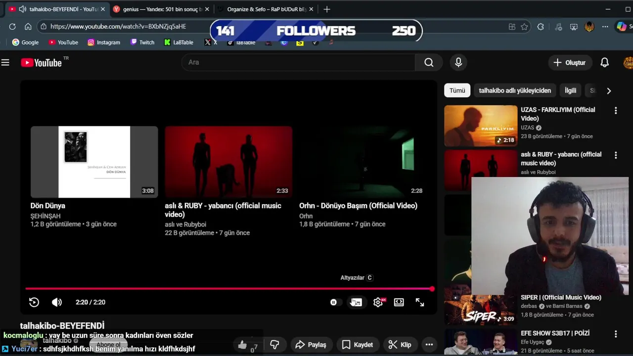
Task: Reload the page with refresh icon
Action: [12, 27]
